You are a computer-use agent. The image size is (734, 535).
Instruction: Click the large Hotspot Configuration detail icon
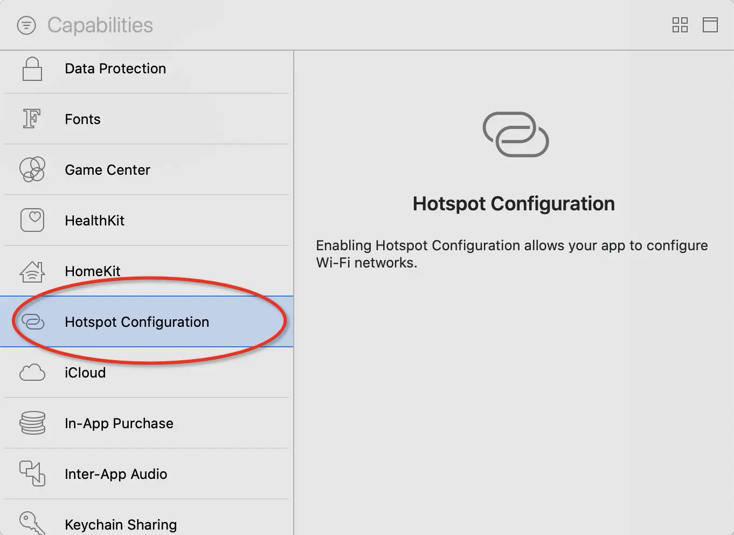pyautogui.click(x=515, y=135)
